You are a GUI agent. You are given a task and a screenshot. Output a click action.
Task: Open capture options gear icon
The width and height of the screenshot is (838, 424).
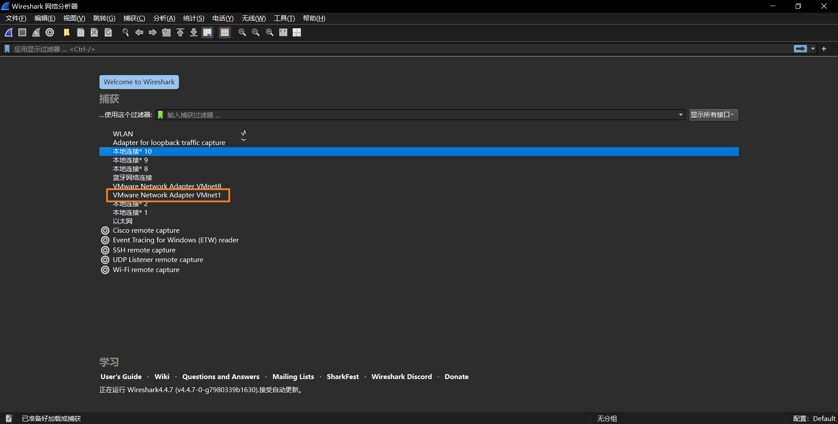tap(50, 32)
